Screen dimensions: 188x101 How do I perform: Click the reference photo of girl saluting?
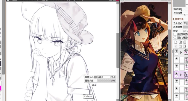pyautogui.click(x=144, y=51)
